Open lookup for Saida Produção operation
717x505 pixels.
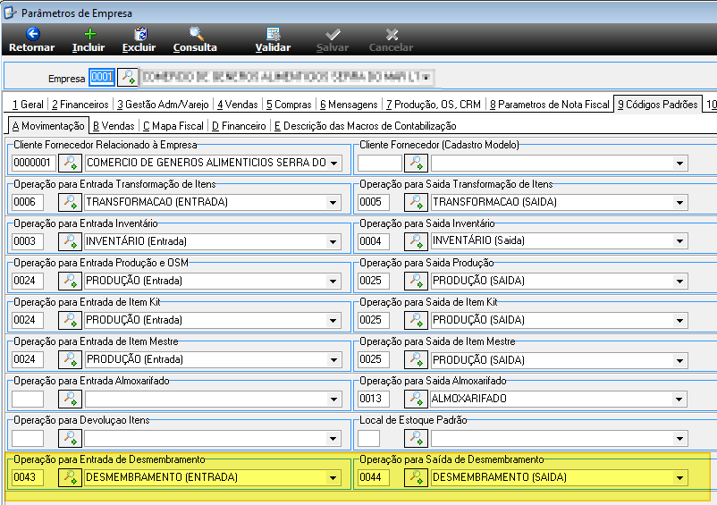click(416, 281)
